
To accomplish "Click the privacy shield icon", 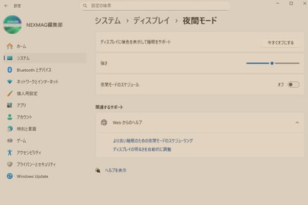I will 10,164.
